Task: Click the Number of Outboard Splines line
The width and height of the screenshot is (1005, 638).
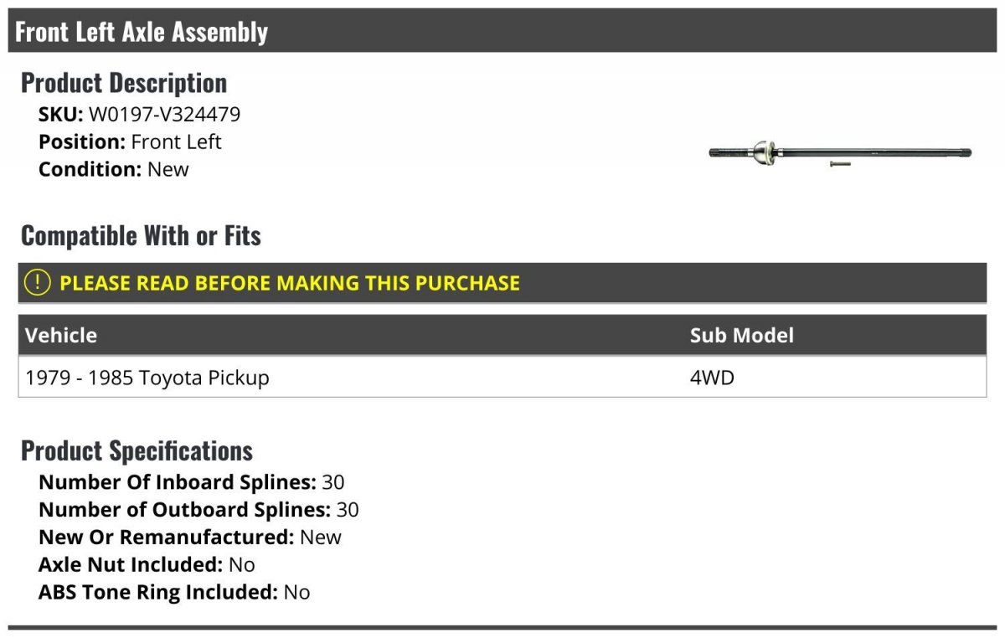Action: [198, 510]
